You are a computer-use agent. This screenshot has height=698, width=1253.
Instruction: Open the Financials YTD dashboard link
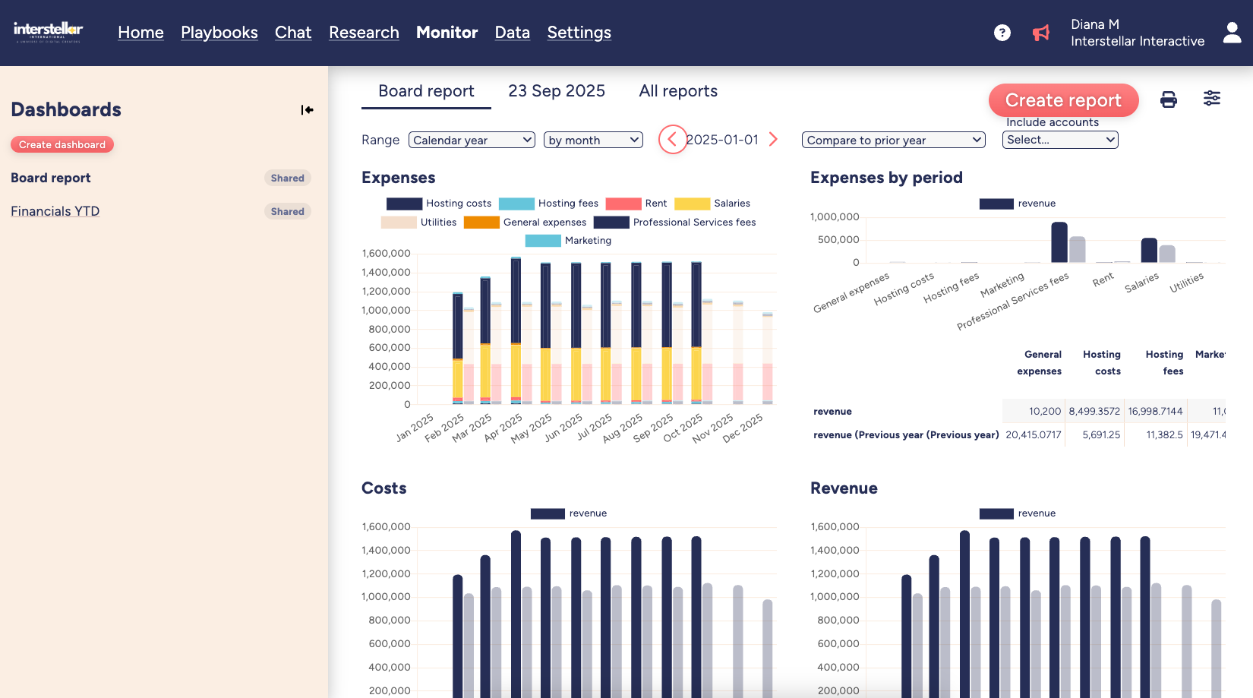55,211
